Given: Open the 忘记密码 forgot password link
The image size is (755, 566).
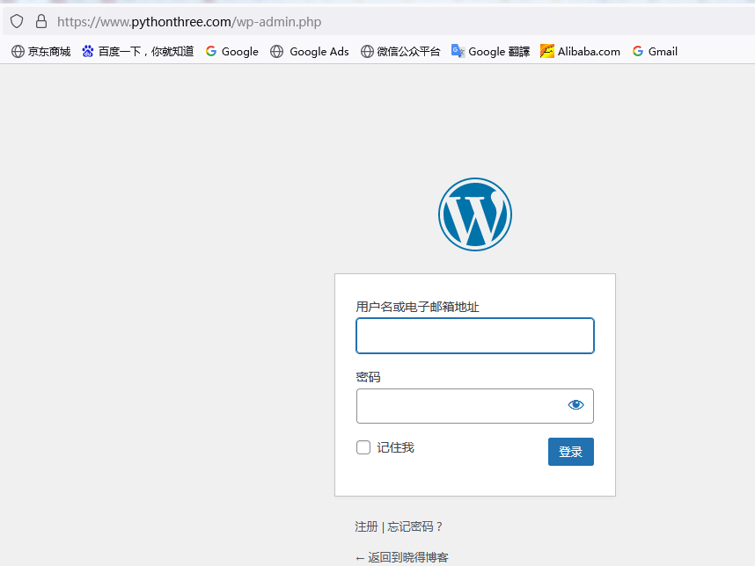Looking at the screenshot, I should [415, 526].
